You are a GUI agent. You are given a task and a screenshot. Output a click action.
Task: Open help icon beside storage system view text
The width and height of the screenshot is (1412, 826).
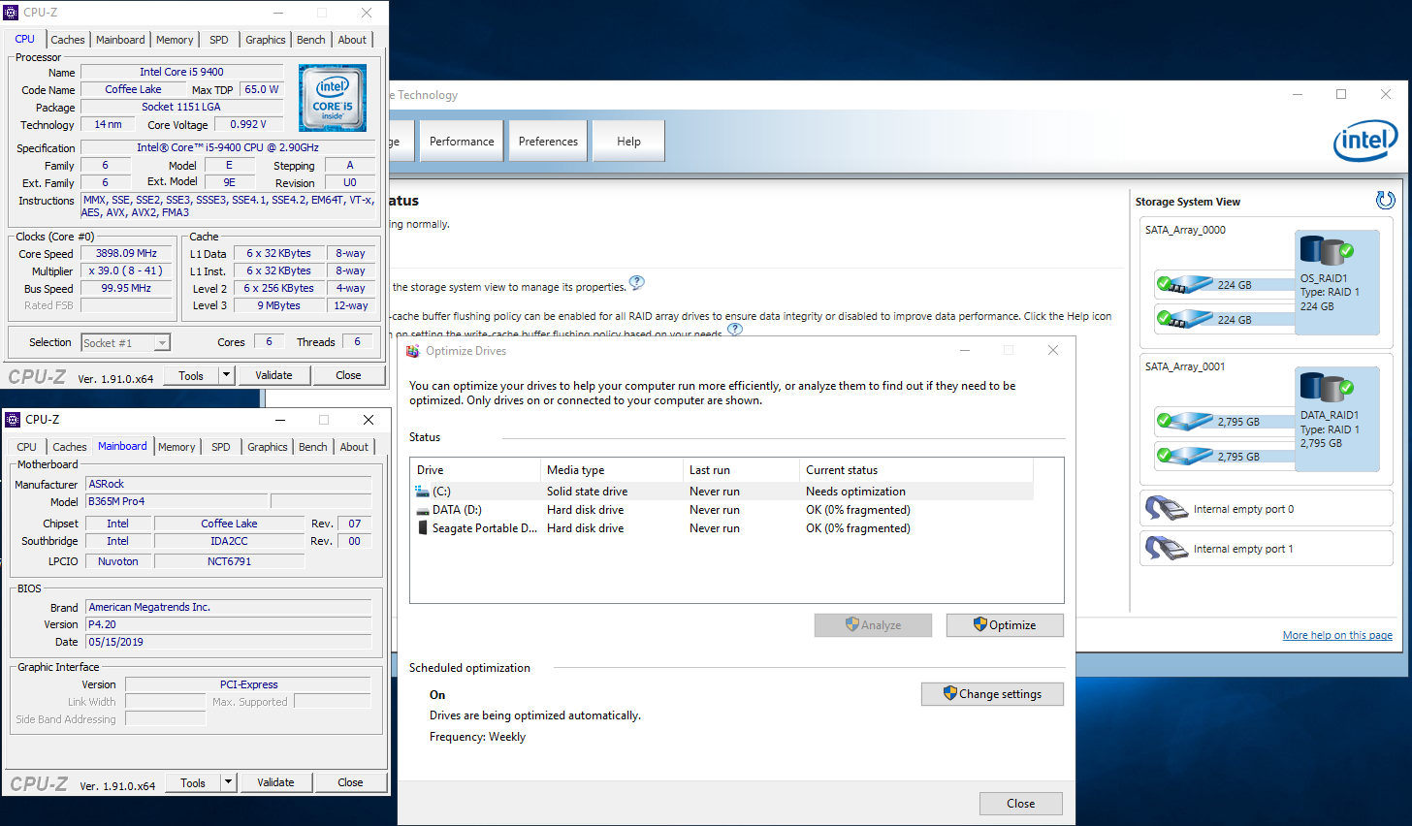click(636, 283)
